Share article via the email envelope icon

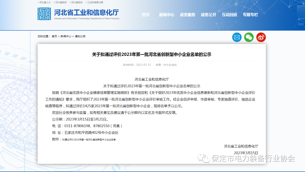click(237, 37)
